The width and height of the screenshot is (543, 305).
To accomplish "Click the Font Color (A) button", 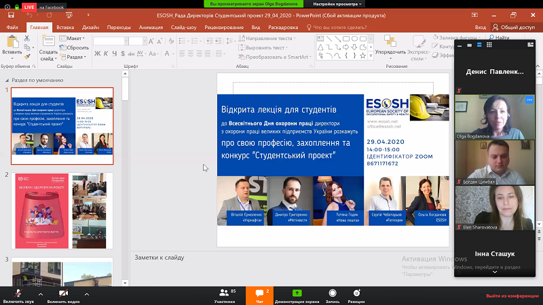I will click(167, 54).
